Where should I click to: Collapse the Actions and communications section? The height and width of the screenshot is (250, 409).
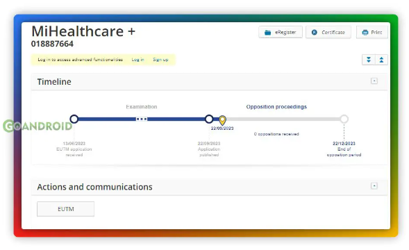(374, 186)
